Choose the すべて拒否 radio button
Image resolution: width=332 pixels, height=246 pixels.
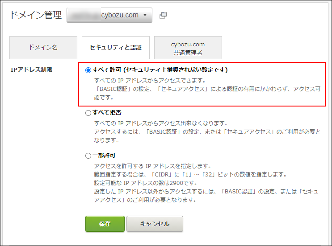[88, 113]
